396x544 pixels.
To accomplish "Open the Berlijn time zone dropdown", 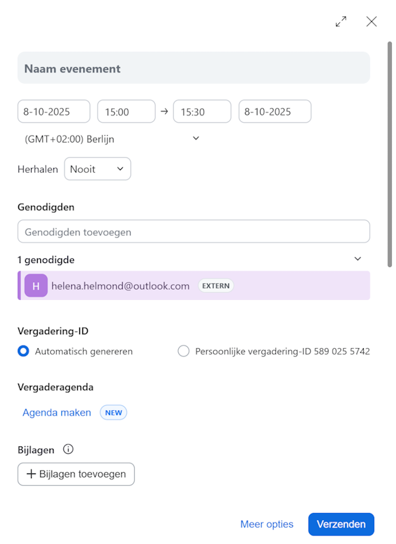I will [x=195, y=138].
